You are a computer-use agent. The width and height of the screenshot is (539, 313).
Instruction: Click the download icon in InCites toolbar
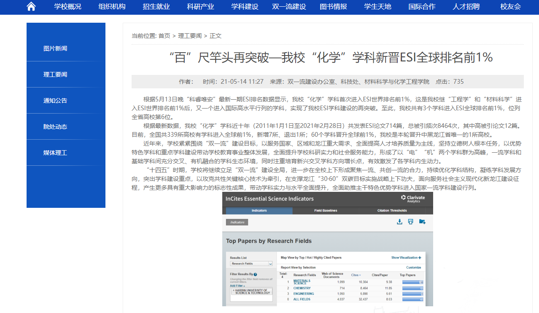click(x=399, y=222)
